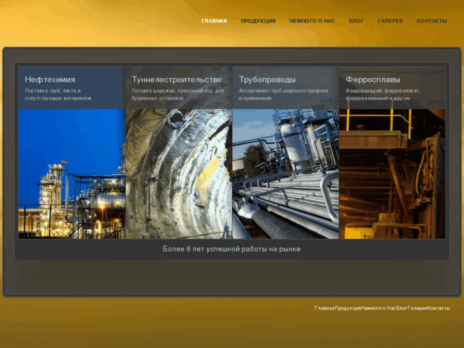The height and width of the screenshot is (348, 464).
Task: Open the ГЛАВНАЯ top menu item
Action: click(214, 21)
